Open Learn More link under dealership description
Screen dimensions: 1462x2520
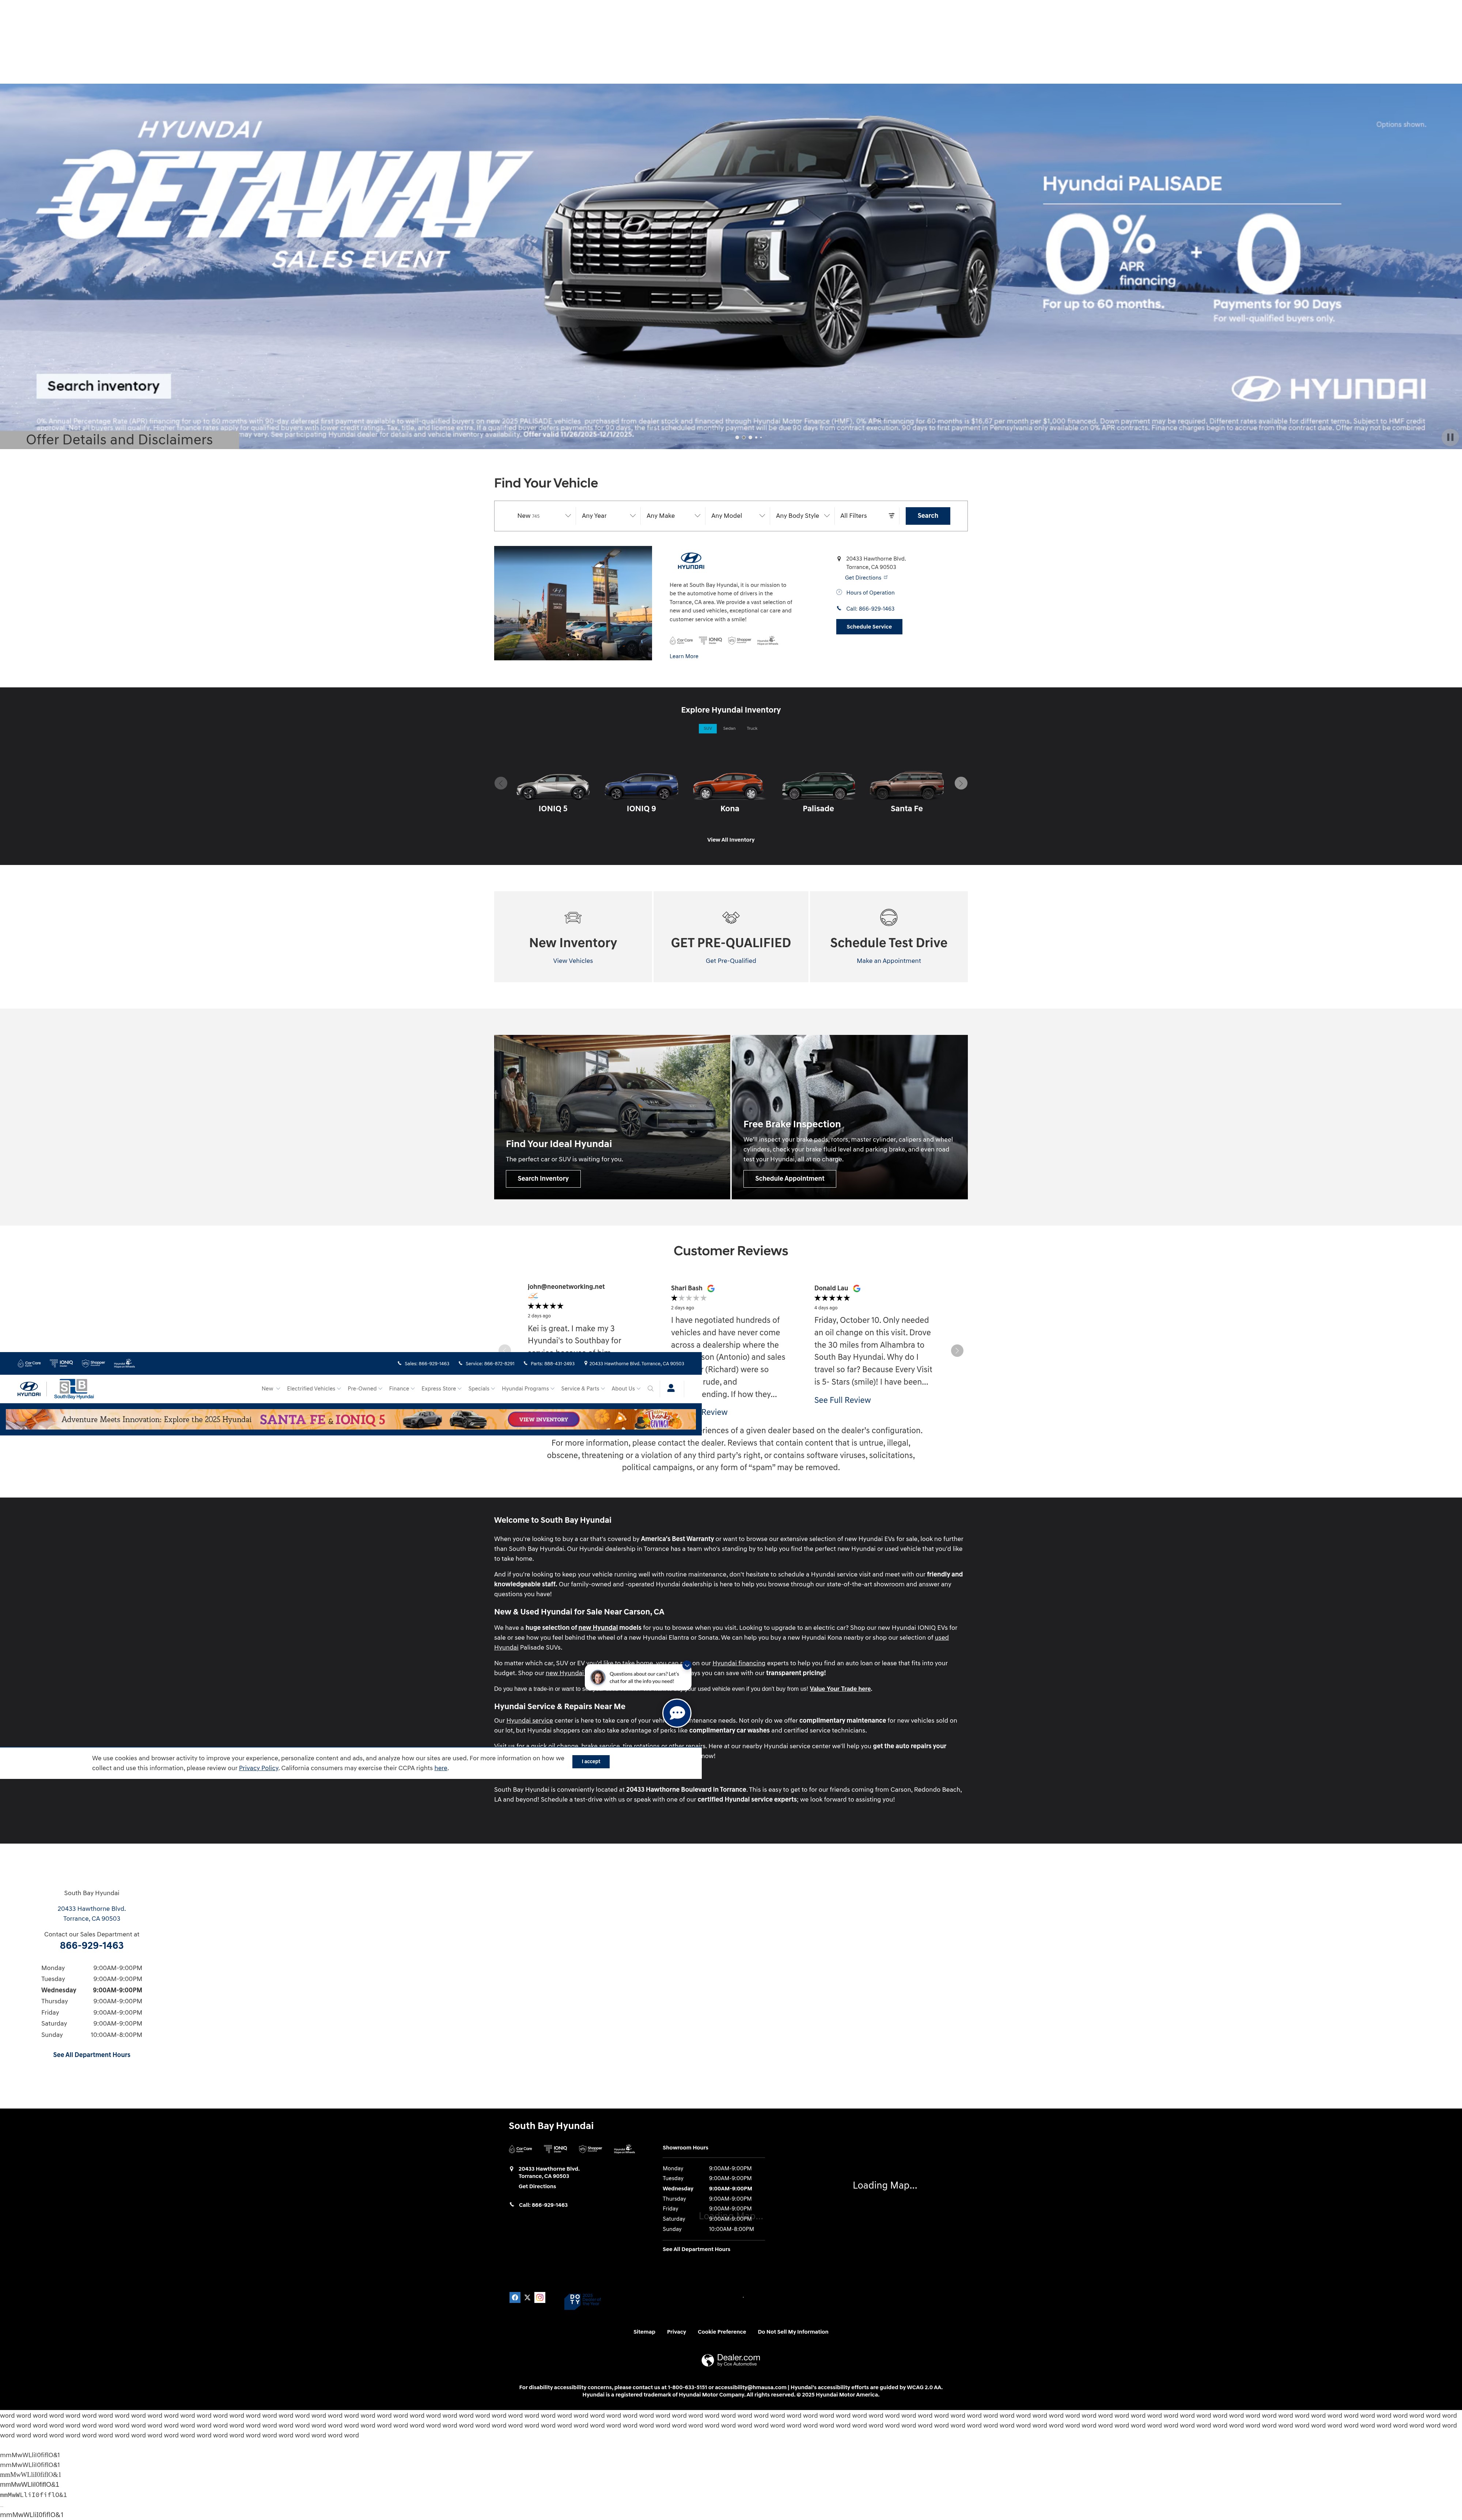684,656
